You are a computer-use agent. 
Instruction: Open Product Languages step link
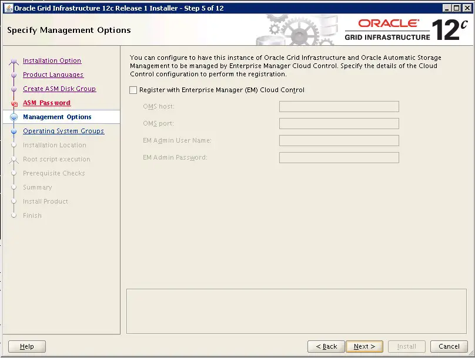(x=53, y=75)
